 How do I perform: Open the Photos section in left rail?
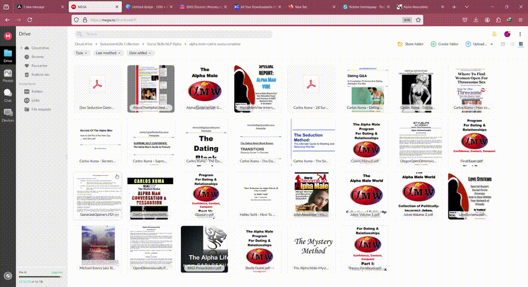(x=8, y=76)
